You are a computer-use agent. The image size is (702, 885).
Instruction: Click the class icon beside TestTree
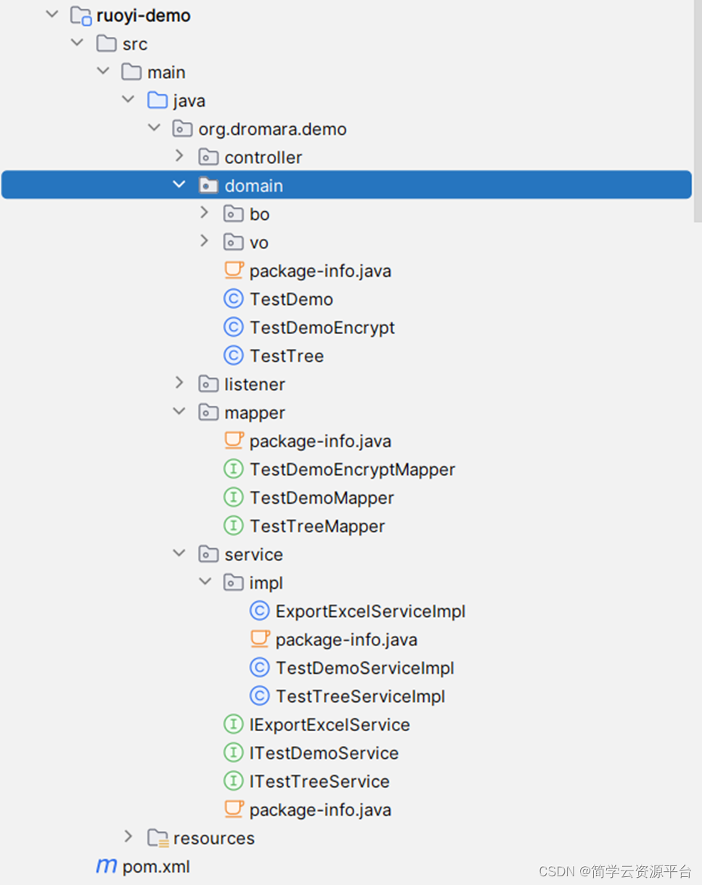point(233,355)
